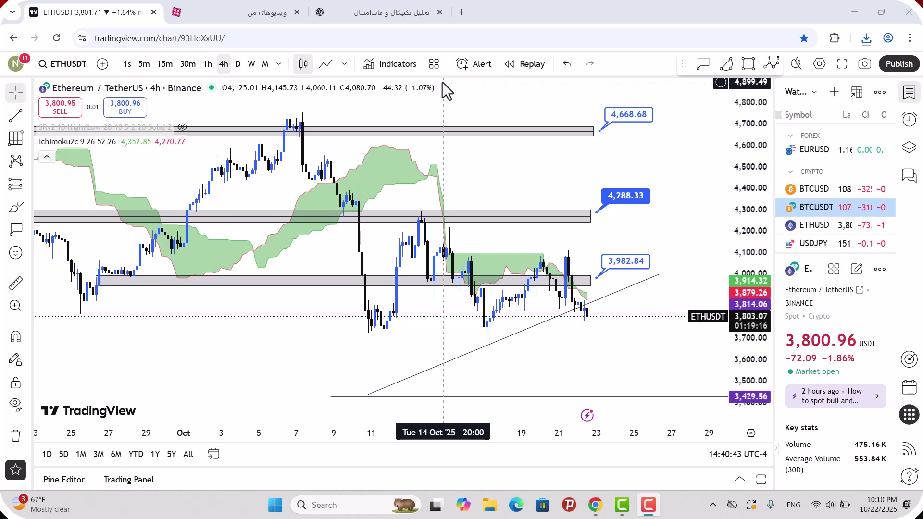Viewport: 923px width, 519px height.
Task: Click the 3,800.96 BUY button
Action: 125,107
